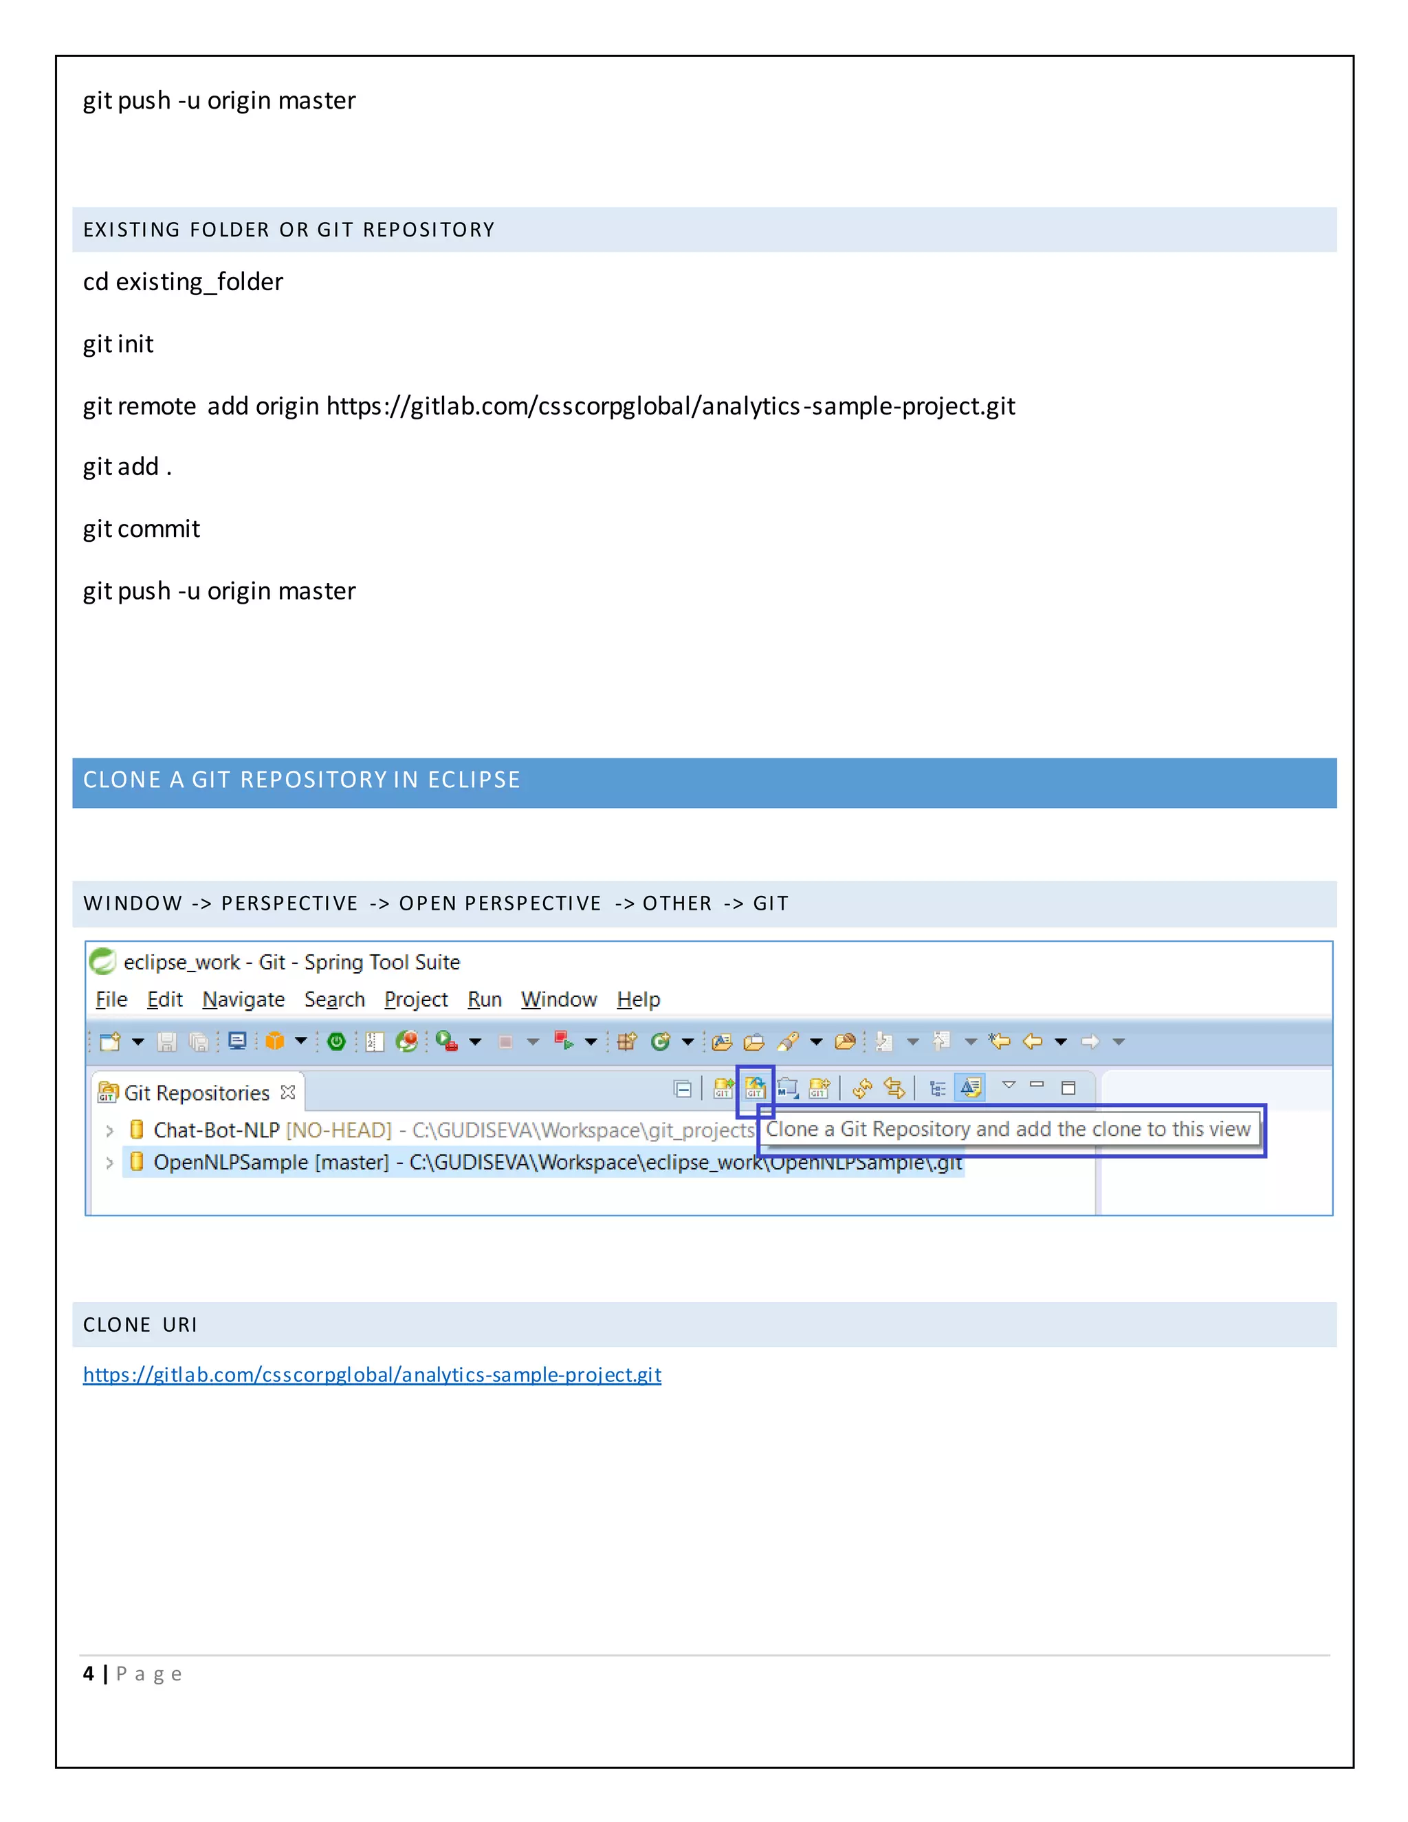Open the Window menu
Screen dimensions: 1408x1822
(x=559, y=1000)
